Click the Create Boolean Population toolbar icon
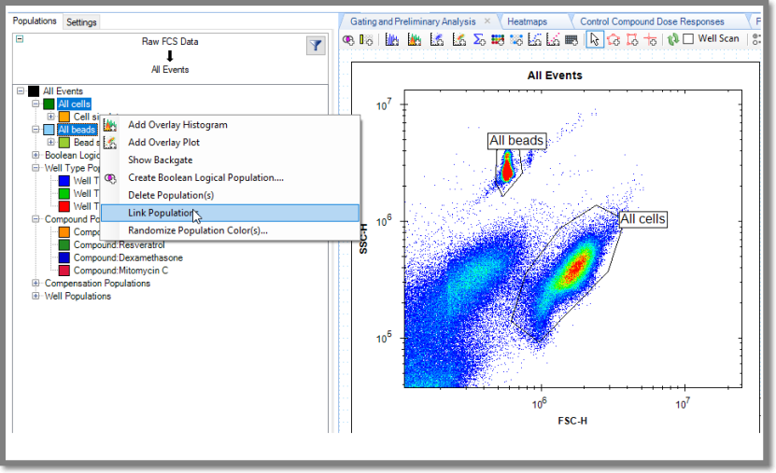776x473 pixels. coord(348,39)
